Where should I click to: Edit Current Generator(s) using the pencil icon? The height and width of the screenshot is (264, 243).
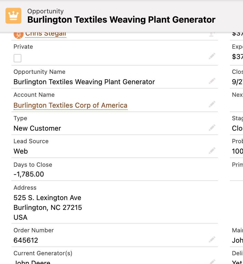(x=212, y=262)
